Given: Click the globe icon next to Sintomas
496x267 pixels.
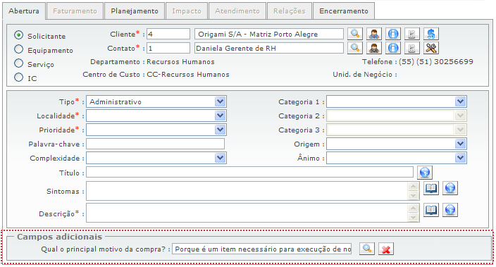Looking at the screenshot, I should pyautogui.click(x=450, y=188).
